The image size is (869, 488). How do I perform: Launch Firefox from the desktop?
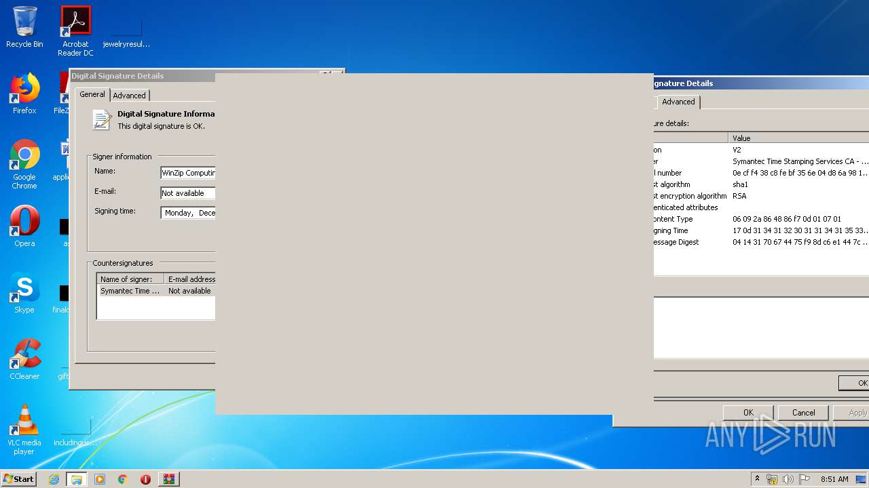(24, 94)
